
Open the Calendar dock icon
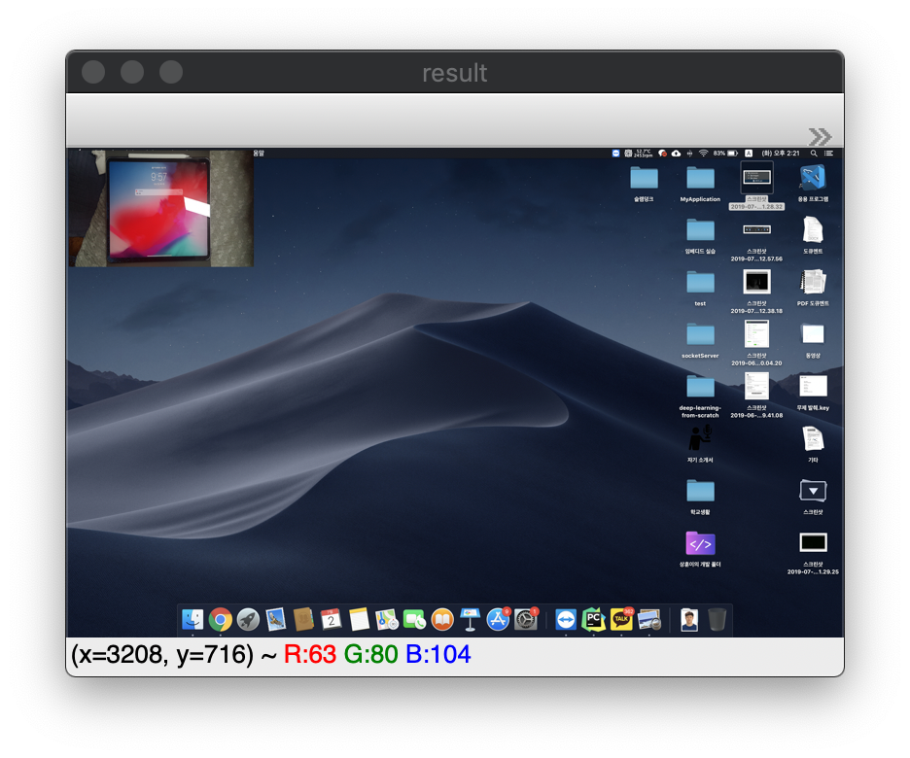[x=331, y=619]
